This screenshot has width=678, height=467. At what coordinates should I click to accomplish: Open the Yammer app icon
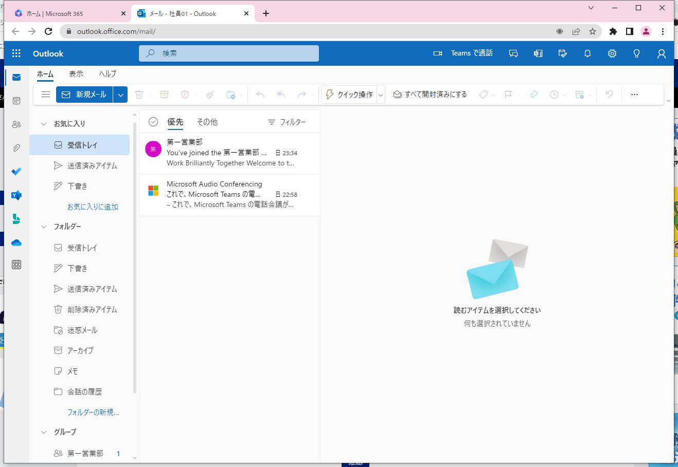click(16, 195)
